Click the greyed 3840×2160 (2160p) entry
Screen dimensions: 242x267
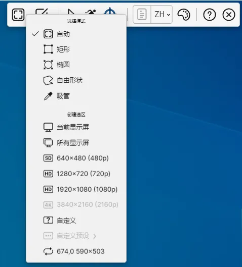tap(76, 205)
